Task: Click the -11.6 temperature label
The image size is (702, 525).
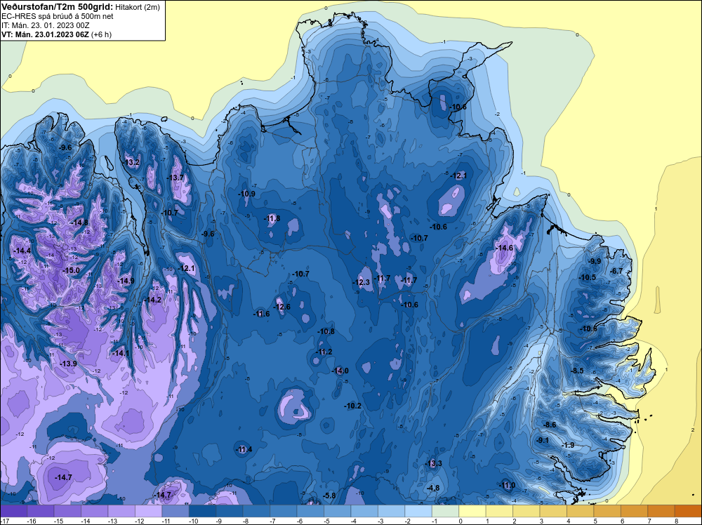Action: (261, 314)
